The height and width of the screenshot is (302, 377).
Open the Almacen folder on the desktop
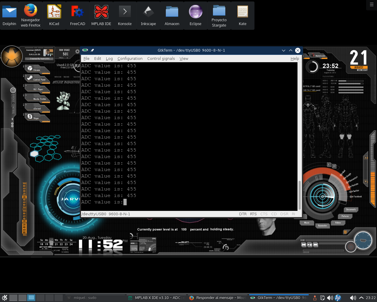(x=172, y=15)
